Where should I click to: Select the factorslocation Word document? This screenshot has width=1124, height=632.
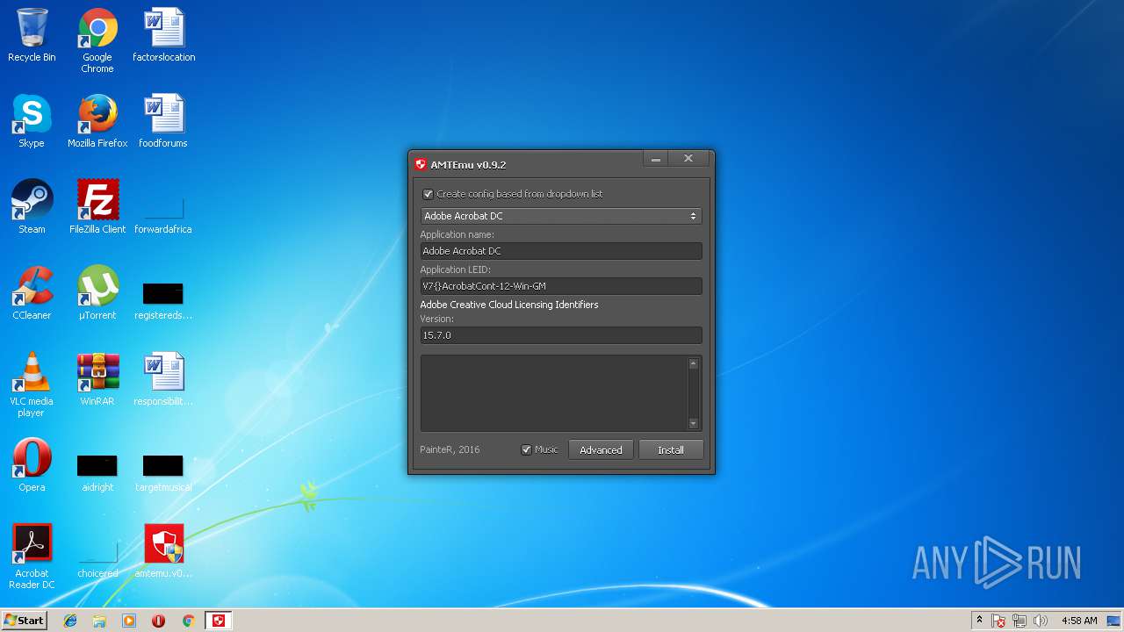[x=163, y=35]
